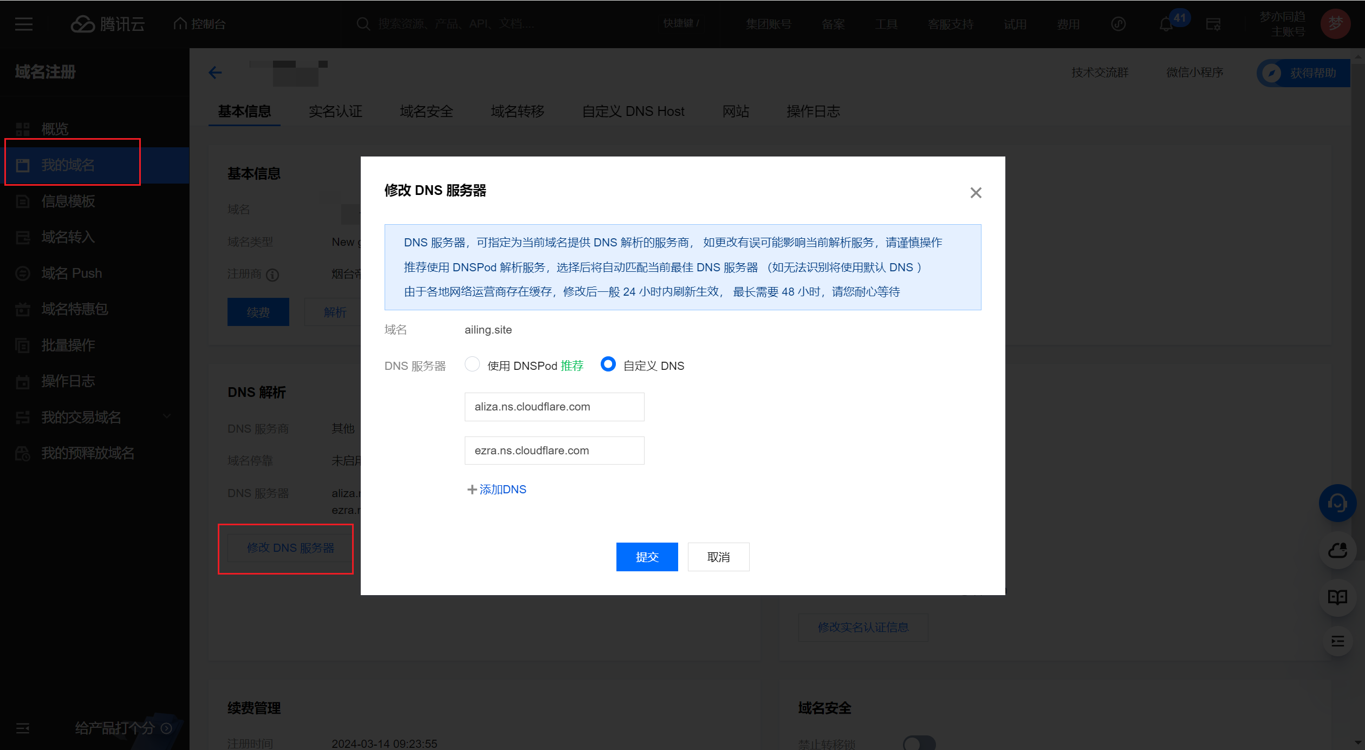The image size is (1365, 750).
Task: Click 修改实名认证信息 button
Action: coord(863,628)
